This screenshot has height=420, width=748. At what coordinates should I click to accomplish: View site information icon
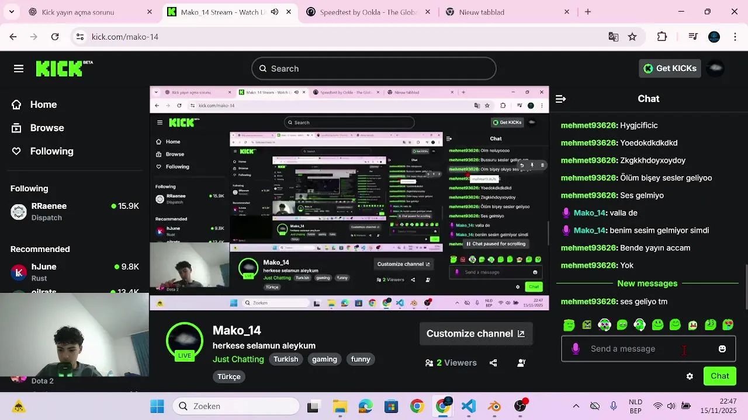click(80, 37)
